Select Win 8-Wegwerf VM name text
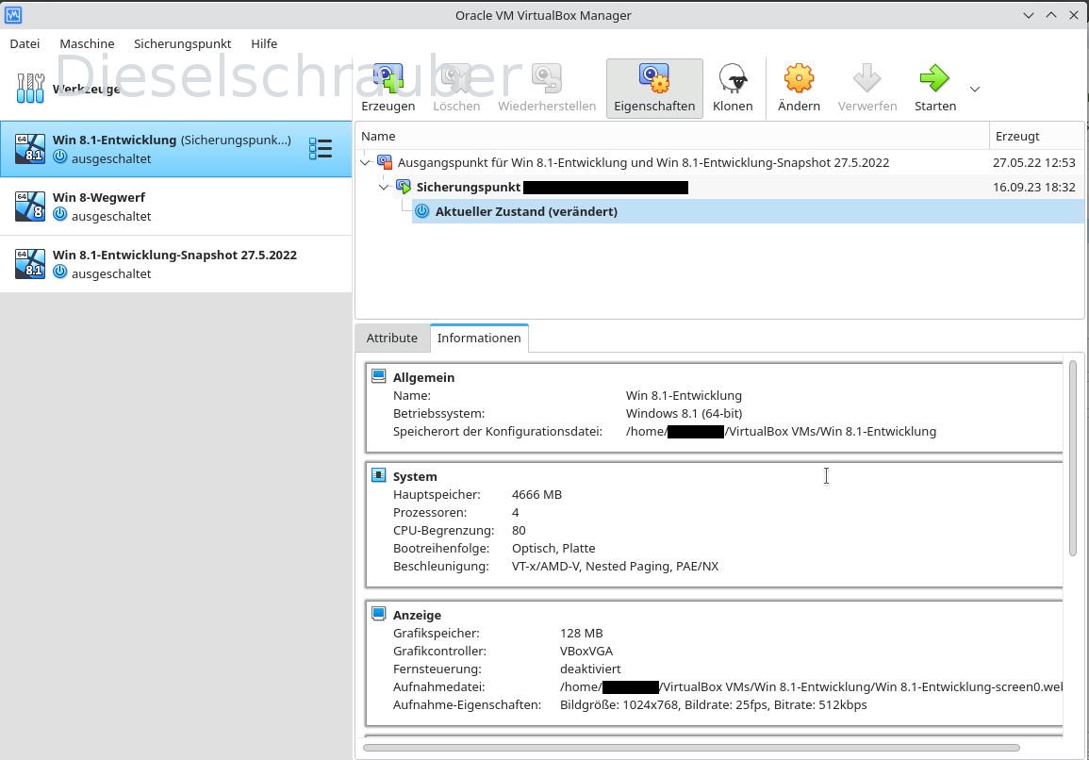The height and width of the screenshot is (760, 1089). tap(99, 197)
